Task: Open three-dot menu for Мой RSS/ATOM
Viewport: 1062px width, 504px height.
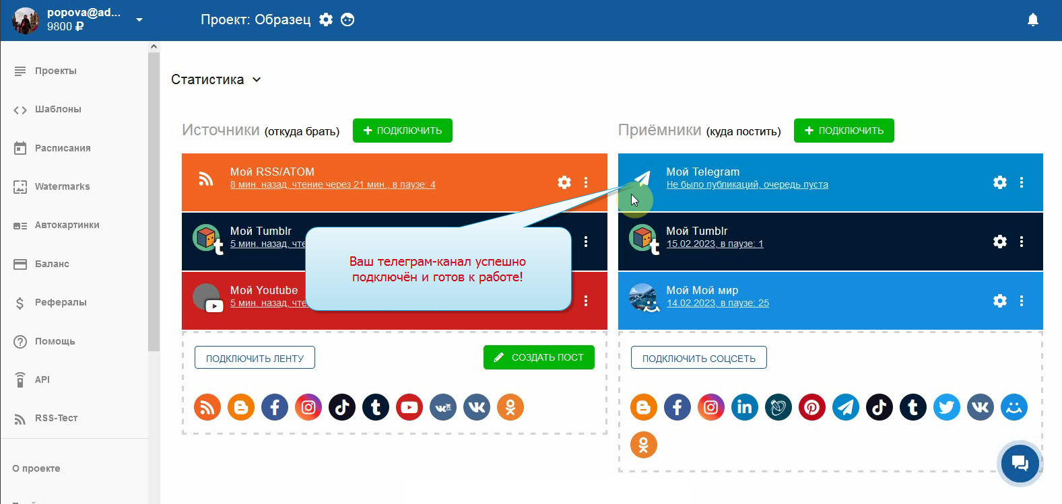Action: (586, 182)
